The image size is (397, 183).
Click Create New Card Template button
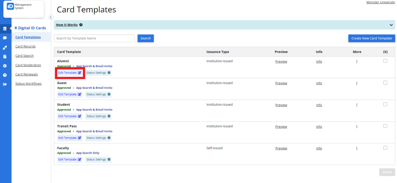click(371, 38)
